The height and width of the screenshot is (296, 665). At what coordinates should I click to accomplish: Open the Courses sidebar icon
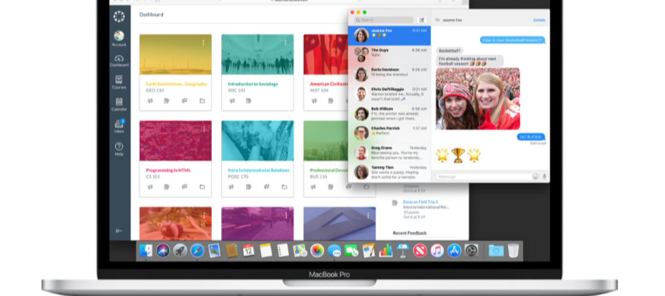click(119, 81)
